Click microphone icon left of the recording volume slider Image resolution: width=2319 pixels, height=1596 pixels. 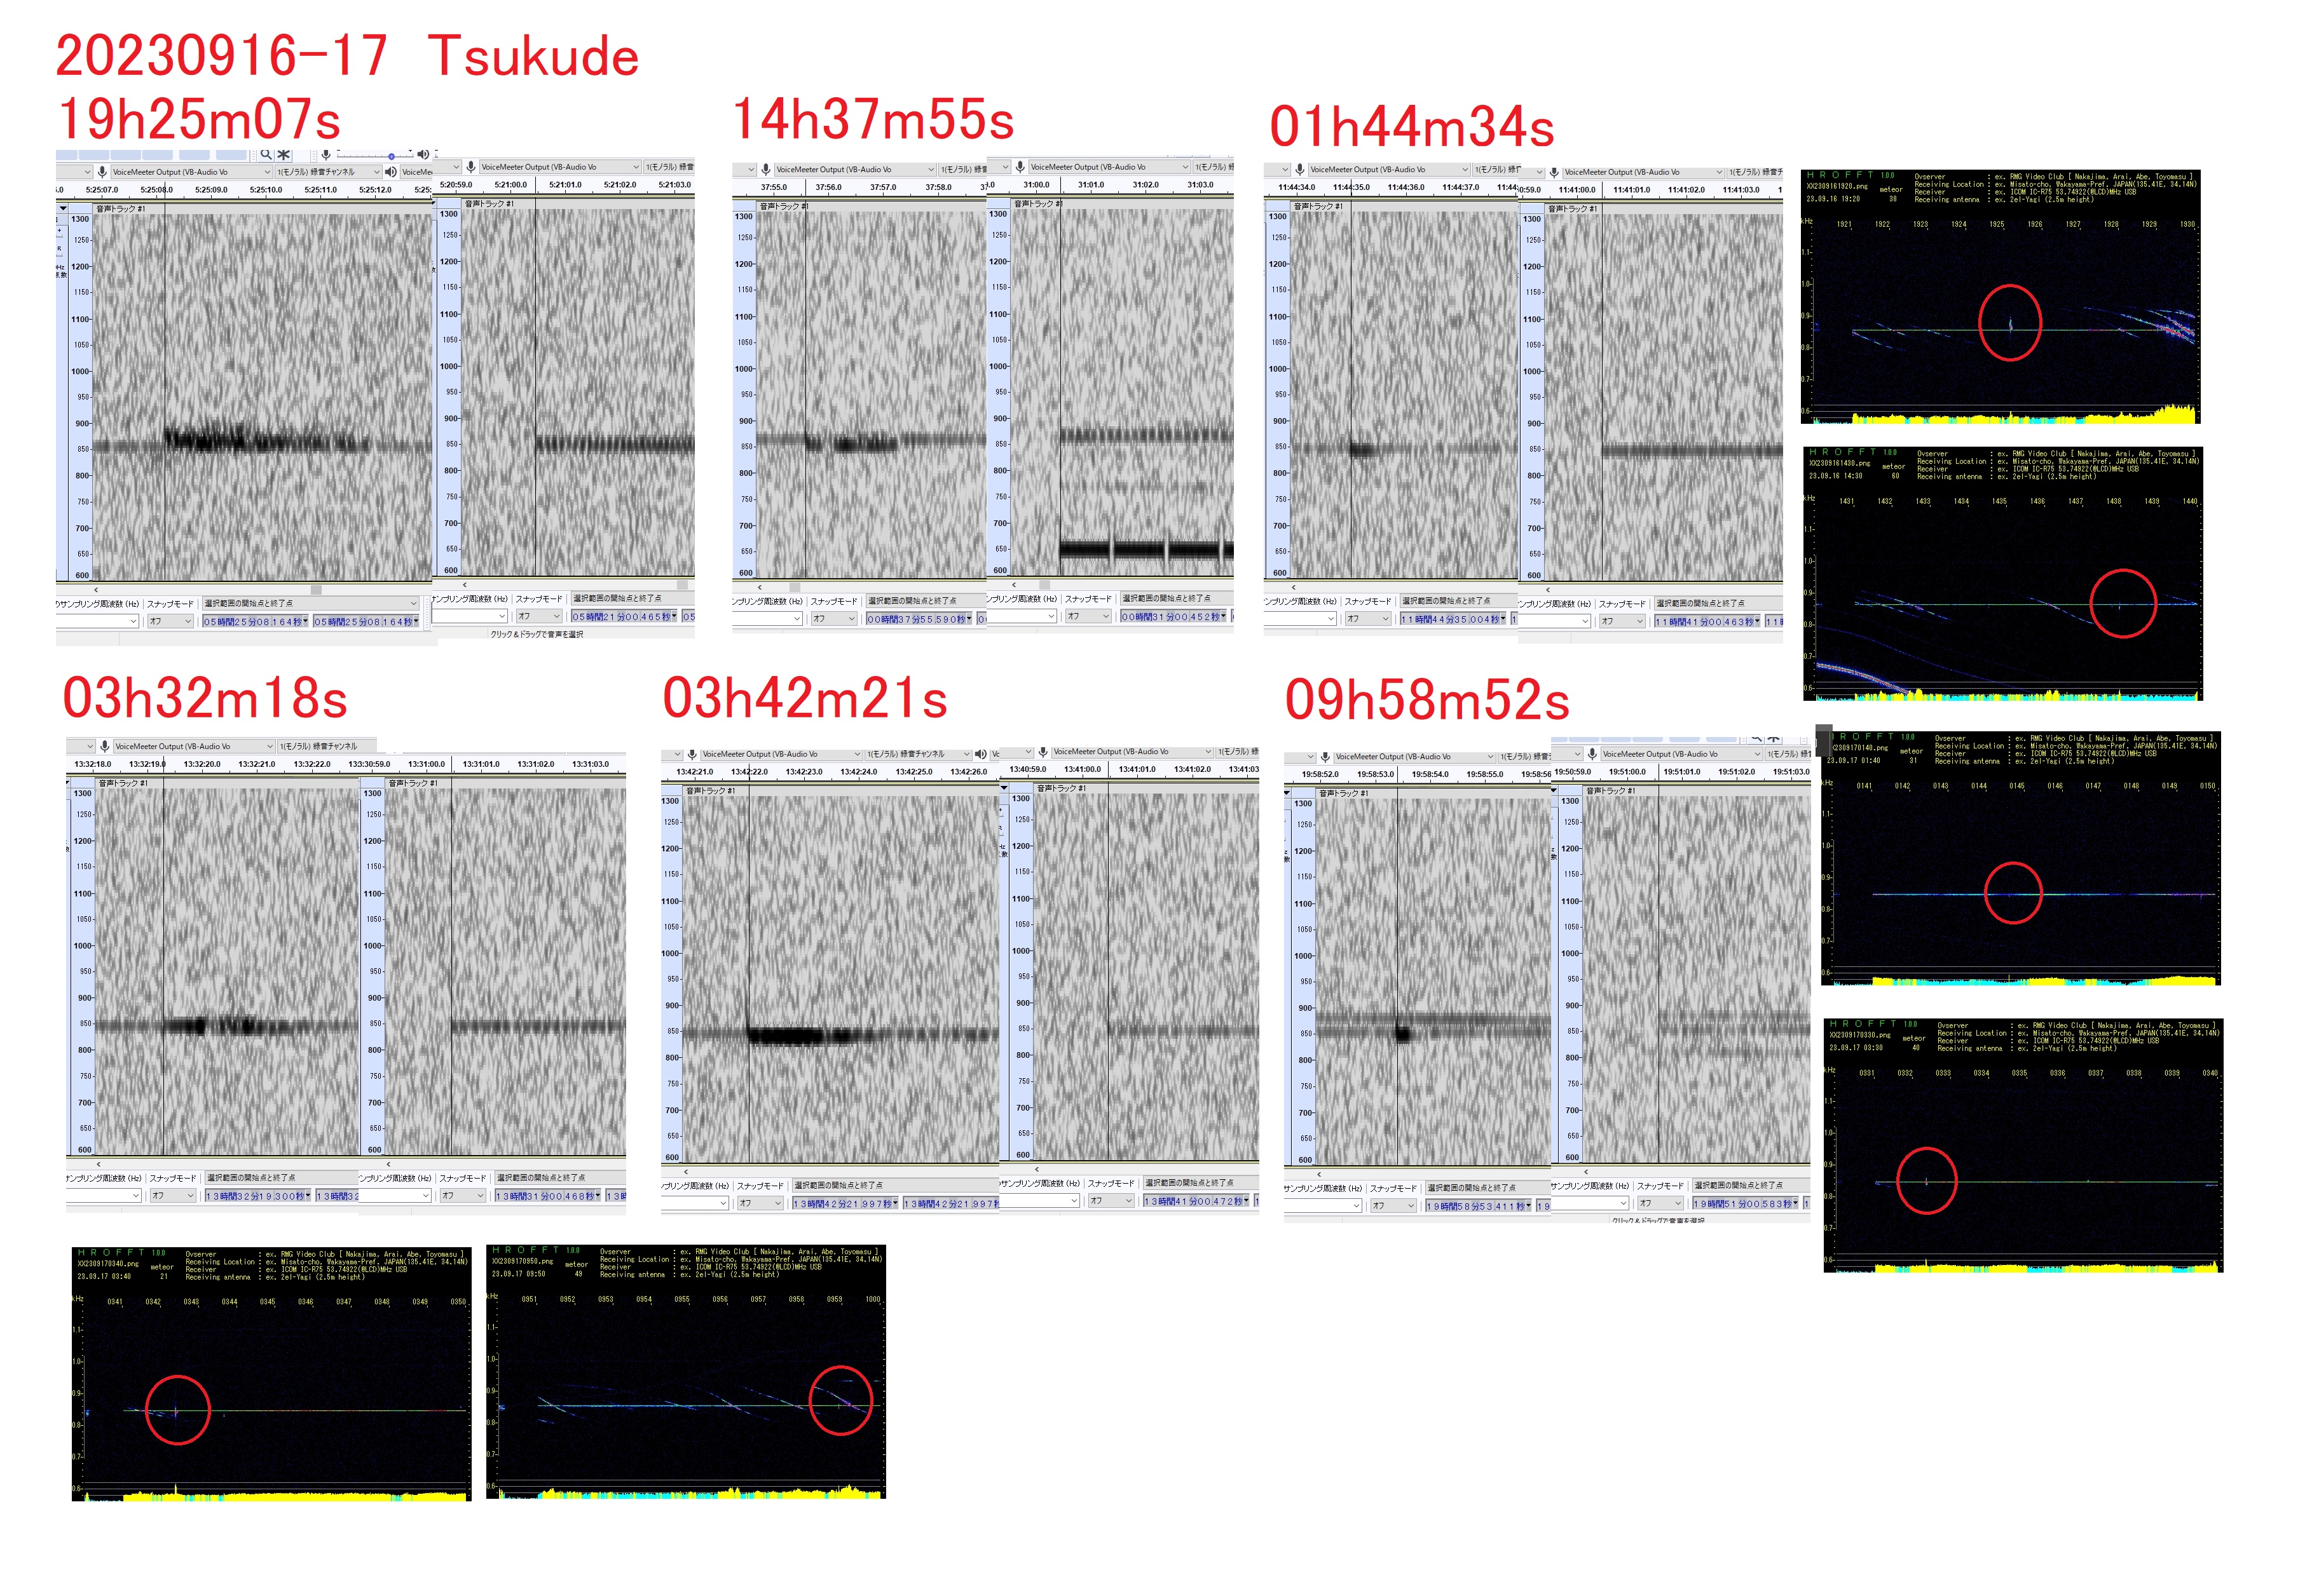coord(326,155)
